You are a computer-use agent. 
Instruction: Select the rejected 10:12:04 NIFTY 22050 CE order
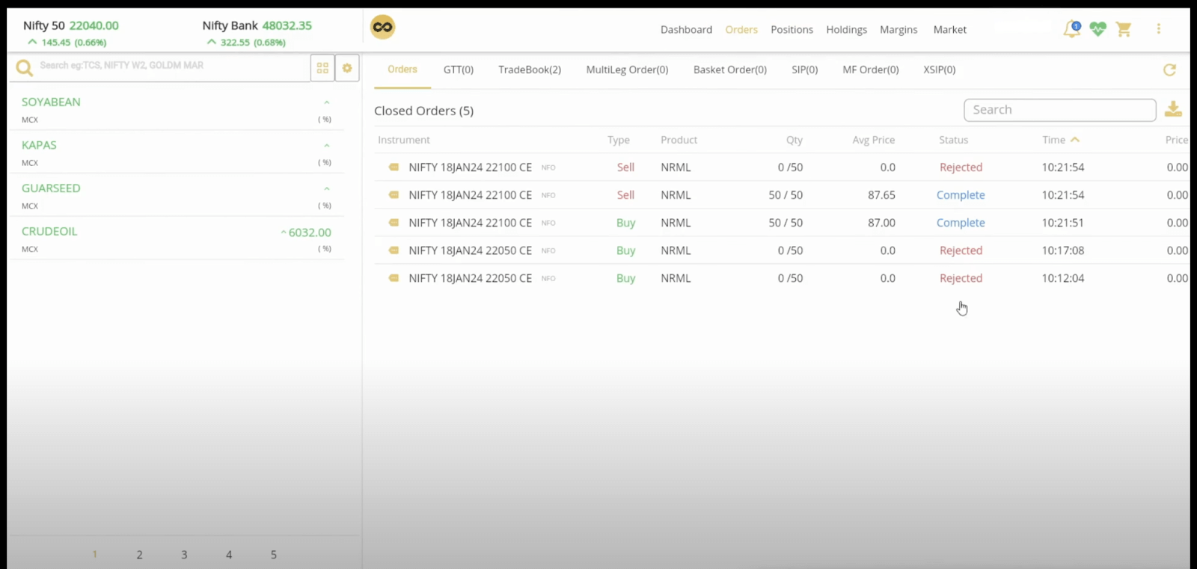click(470, 278)
